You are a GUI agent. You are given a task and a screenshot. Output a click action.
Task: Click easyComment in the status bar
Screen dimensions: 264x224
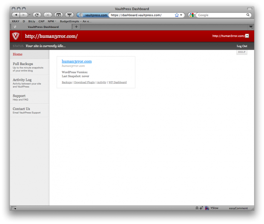tap(238, 208)
